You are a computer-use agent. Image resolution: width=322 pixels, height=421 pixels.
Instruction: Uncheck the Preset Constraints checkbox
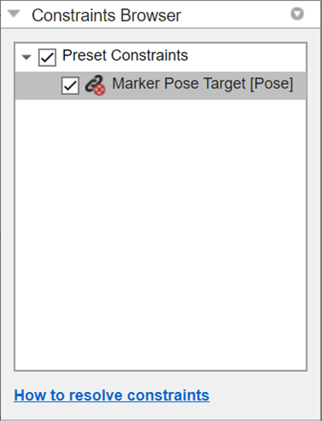click(x=47, y=57)
